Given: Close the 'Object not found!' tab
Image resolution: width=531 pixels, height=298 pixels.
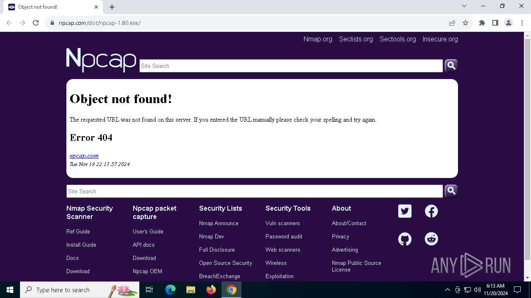Looking at the screenshot, I should click(96, 7).
